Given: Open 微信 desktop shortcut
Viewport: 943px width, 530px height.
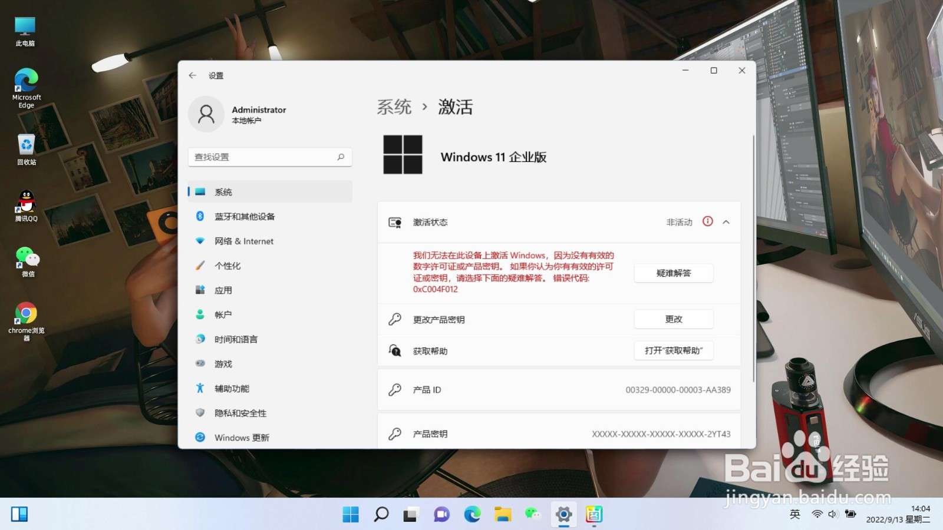Looking at the screenshot, I should point(27,261).
